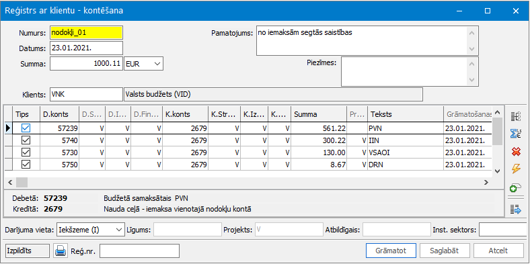Click the Grāmatot button
530x264 pixels.
pos(391,251)
